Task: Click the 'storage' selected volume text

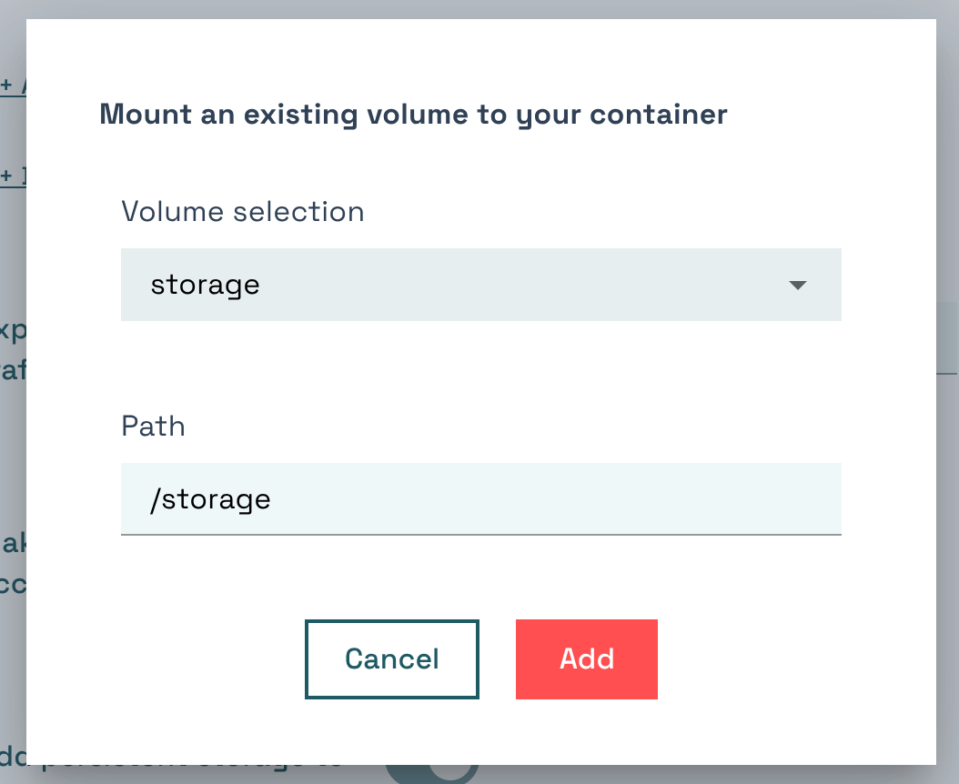Action: pyautogui.click(x=206, y=285)
